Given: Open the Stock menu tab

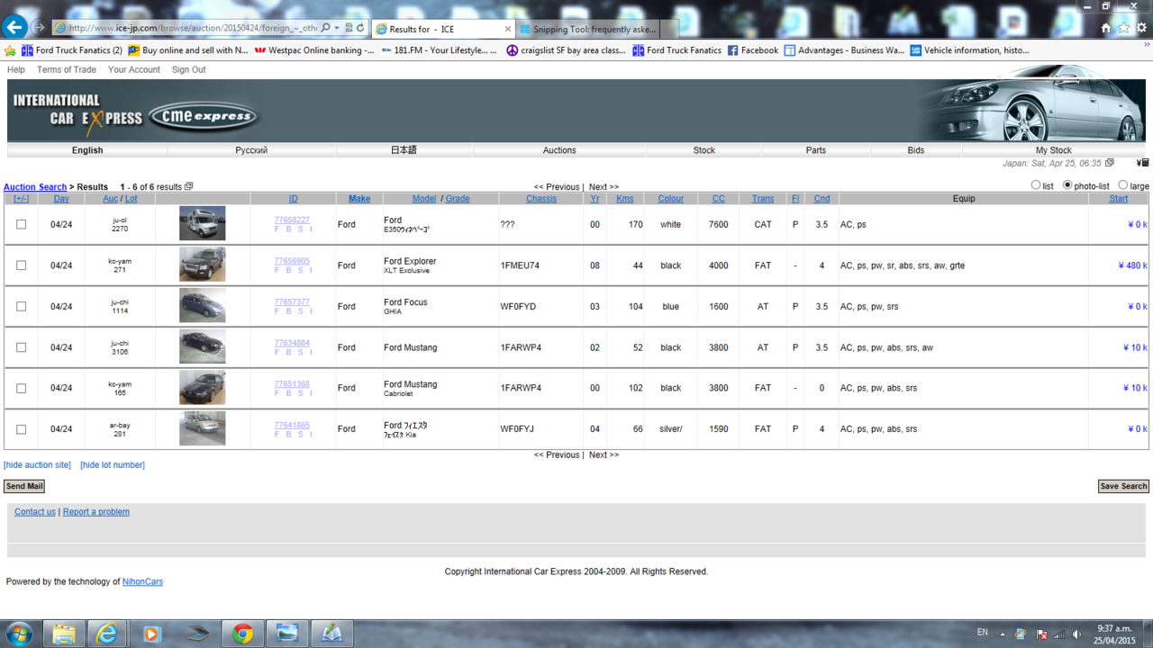Looking at the screenshot, I should click(x=704, y=150).
